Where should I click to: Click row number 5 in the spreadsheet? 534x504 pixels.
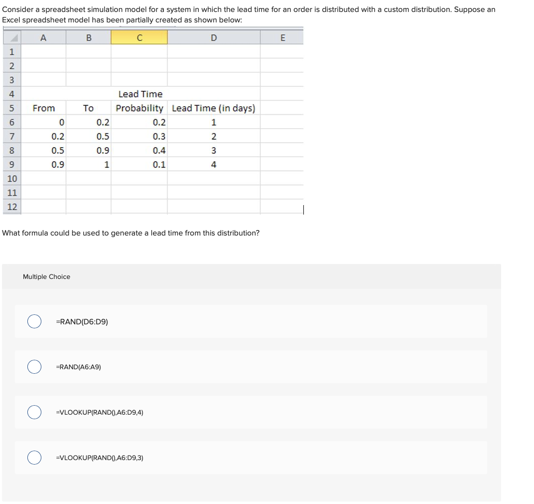coord(12,108)
